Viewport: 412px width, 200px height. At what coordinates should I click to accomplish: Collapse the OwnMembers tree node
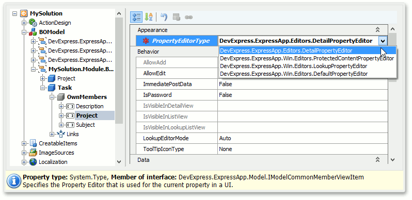tap(52, 97)
